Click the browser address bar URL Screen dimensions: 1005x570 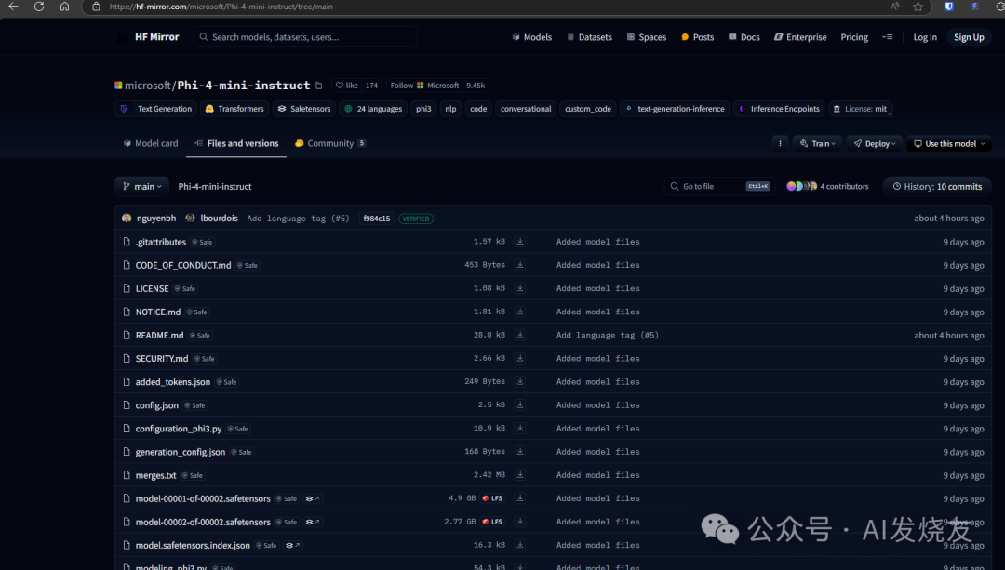(221, 7)
